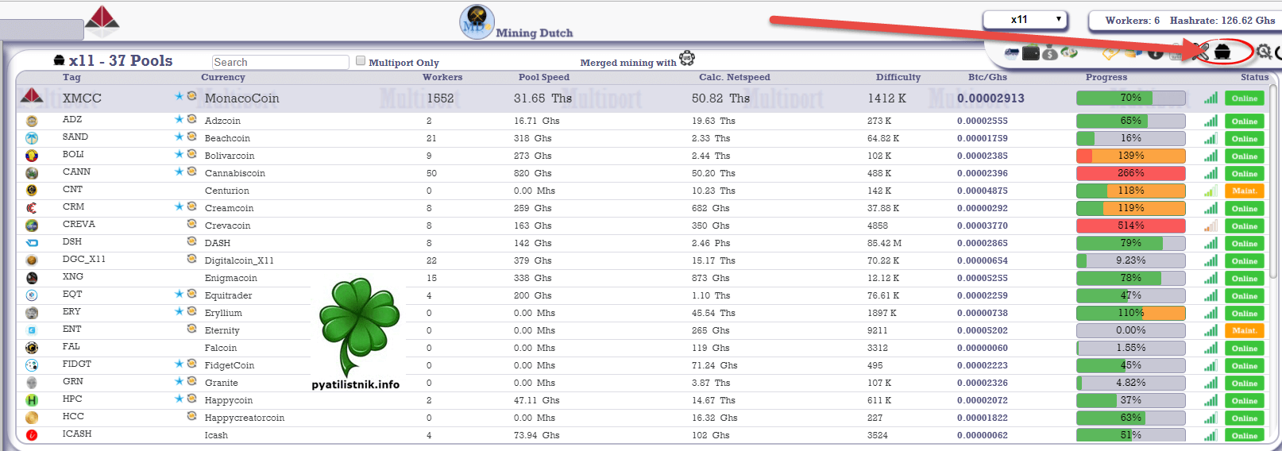This screenshot has height=451, width=1282.
Task: Click the pool Search input field
Action: pos(280,62)
